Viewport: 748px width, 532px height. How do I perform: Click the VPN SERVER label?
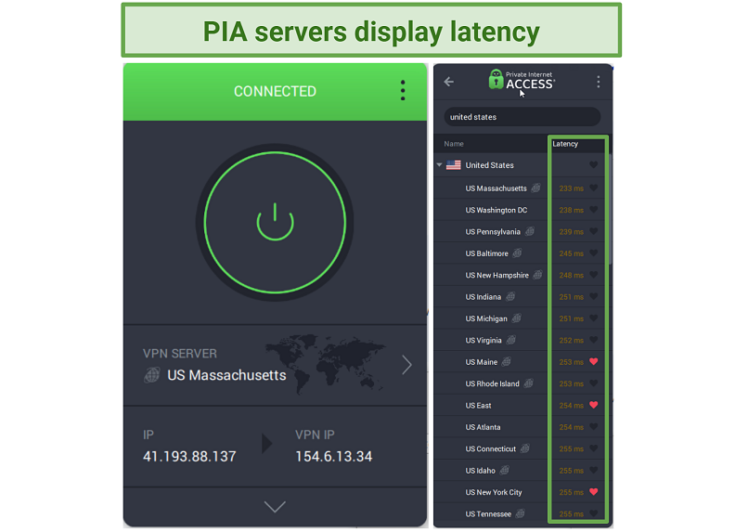click(180, 354)
